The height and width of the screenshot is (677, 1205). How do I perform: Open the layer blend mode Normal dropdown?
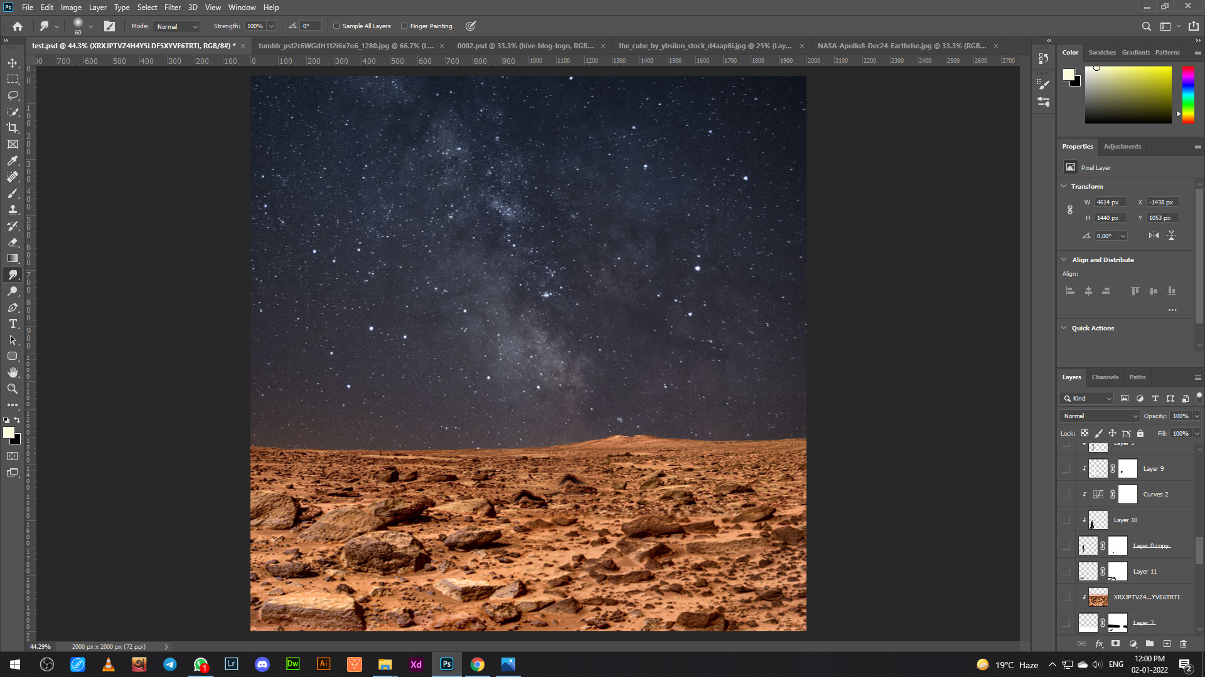[1099, 416]
